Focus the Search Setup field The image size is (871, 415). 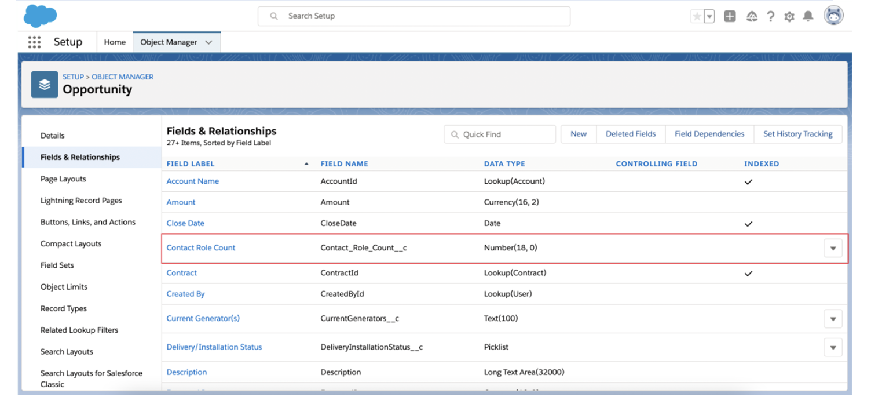click(414, 16)
